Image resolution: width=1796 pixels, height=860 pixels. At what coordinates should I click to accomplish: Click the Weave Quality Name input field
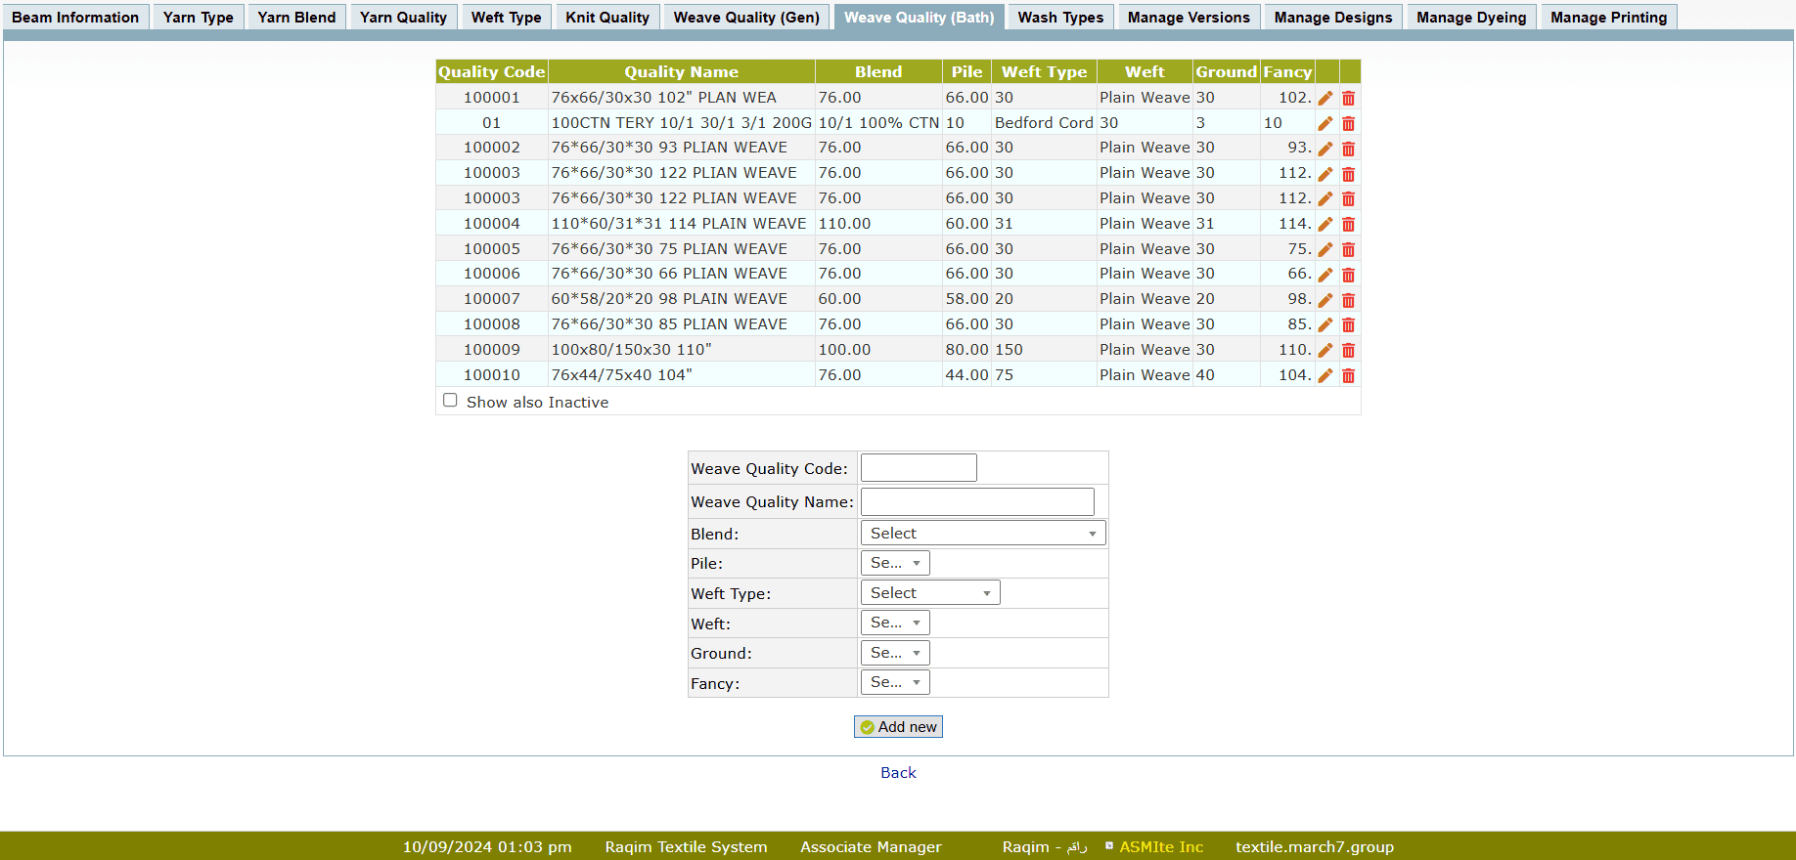pyautogui.click(x=976, y=502)
